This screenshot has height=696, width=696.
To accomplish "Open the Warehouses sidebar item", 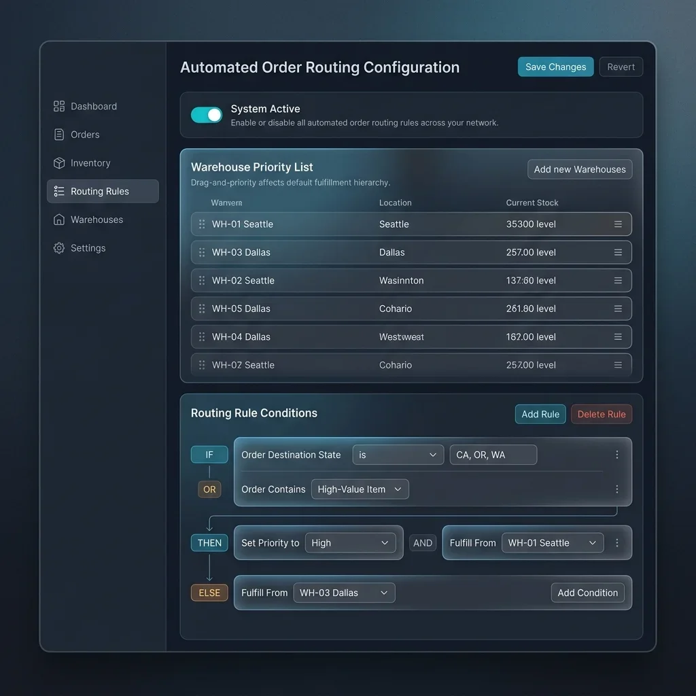I will coord(103,220).
